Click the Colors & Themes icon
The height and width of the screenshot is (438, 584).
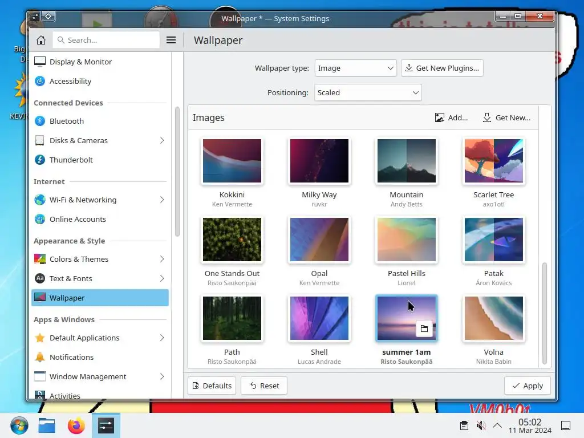click(x=40, y=259)
